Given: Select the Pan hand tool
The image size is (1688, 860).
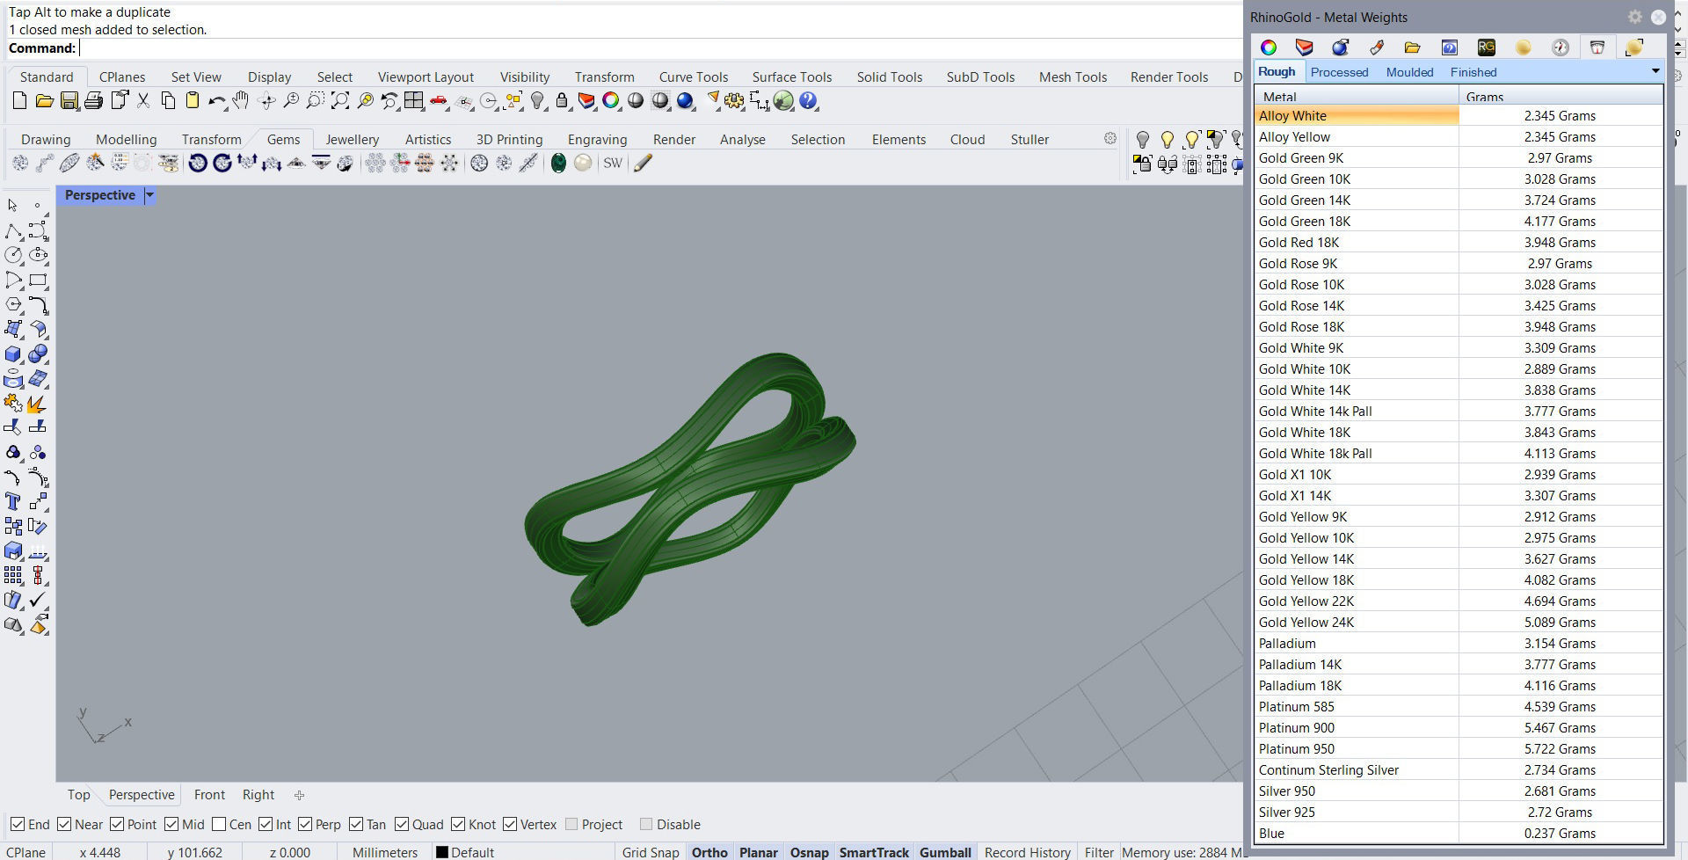Looking at the screenshot, I should (241, 101).
